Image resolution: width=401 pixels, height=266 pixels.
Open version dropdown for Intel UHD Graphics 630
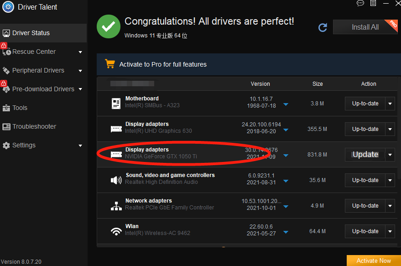click(x=286, y=130)
